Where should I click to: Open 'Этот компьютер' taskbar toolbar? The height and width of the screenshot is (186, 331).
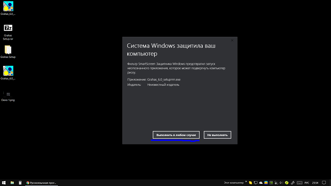tap(233, 183)
